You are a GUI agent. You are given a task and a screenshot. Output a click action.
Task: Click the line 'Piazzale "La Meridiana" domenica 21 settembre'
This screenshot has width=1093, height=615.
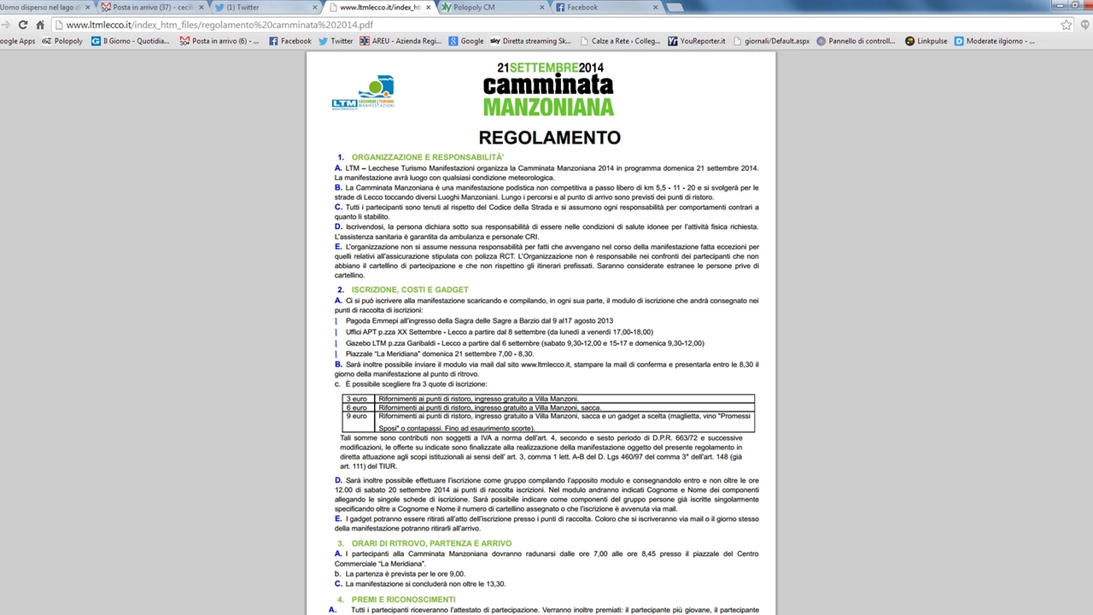440,354
